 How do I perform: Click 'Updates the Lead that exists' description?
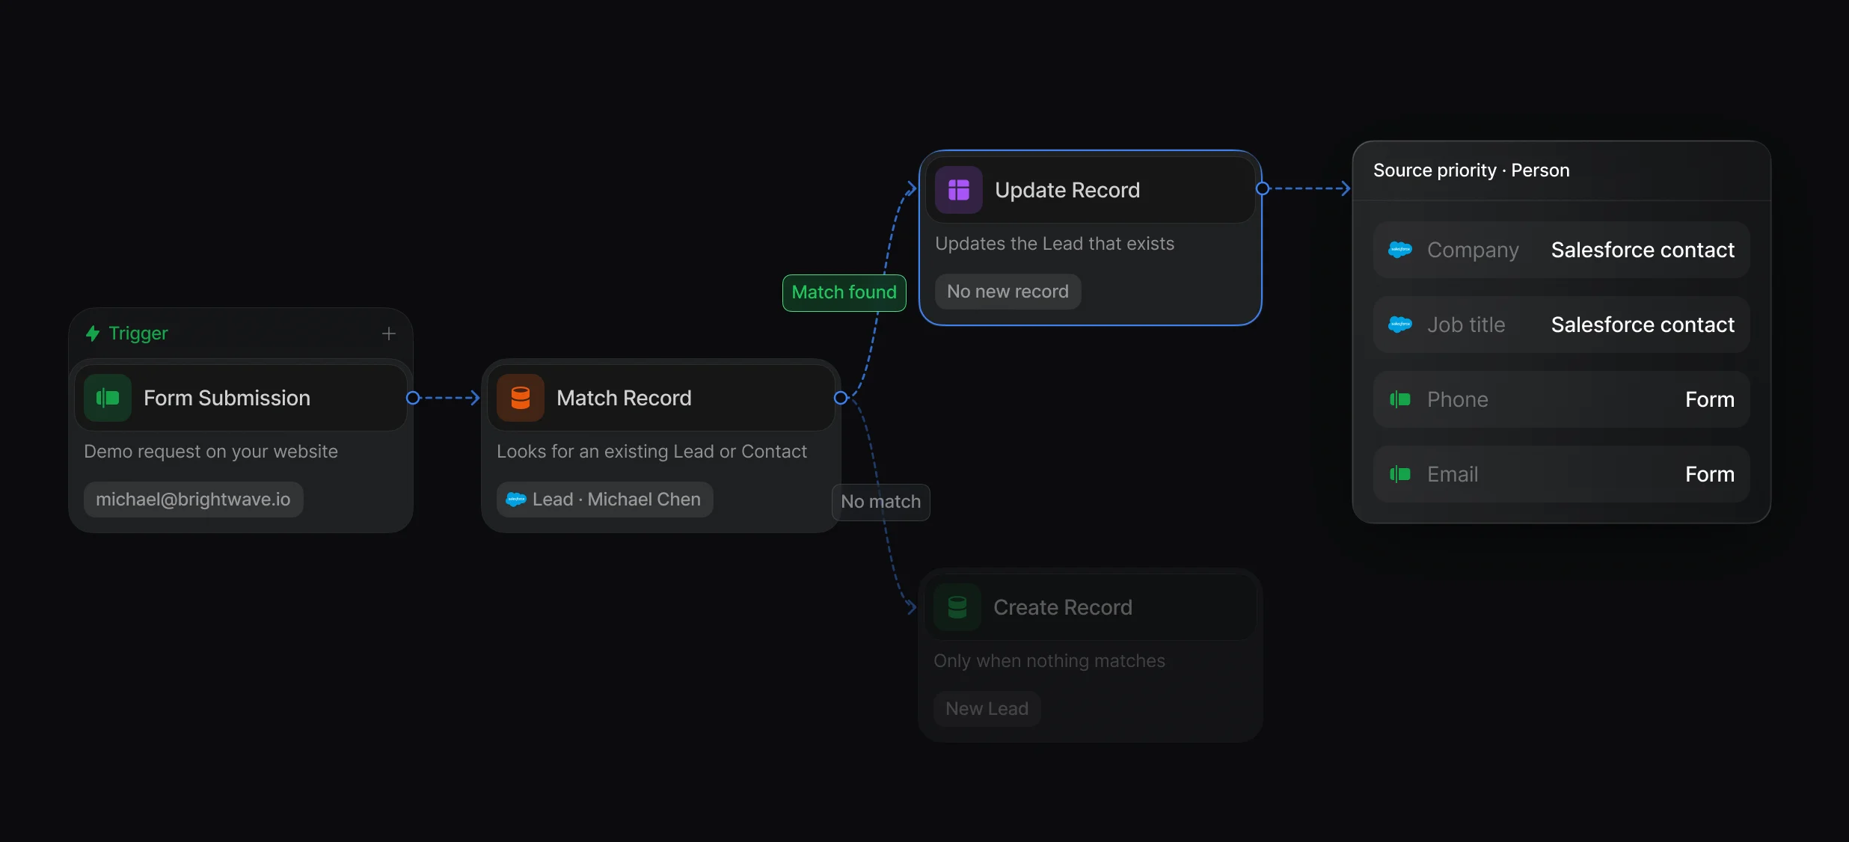tap(1055, 244)
